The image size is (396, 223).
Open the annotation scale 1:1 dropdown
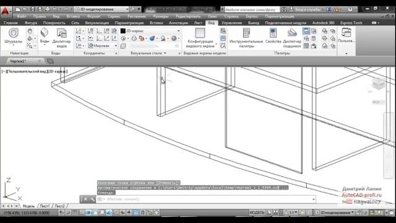click(x=291, y=212)
